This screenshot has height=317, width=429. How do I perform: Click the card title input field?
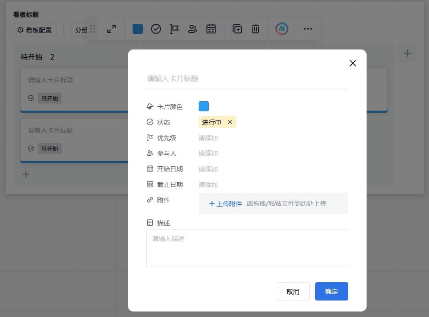[x=247, y=79]
